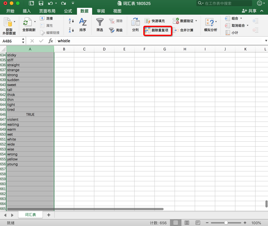Select column B header

(64, 49)
